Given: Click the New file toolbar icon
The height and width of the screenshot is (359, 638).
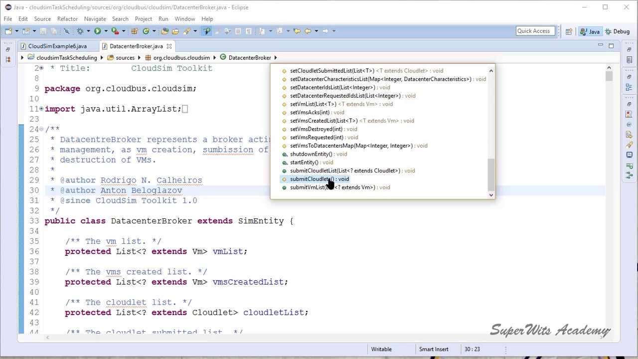Looking at the screenshot, I should (x=8, y=31).
